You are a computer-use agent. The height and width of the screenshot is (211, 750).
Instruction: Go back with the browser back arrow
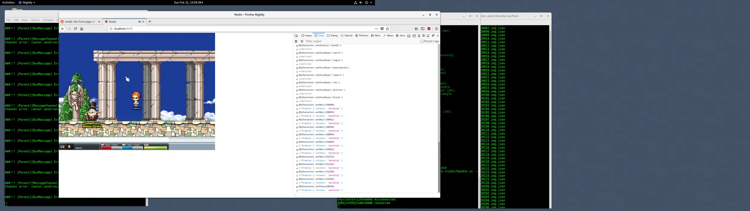click(63, 29)
